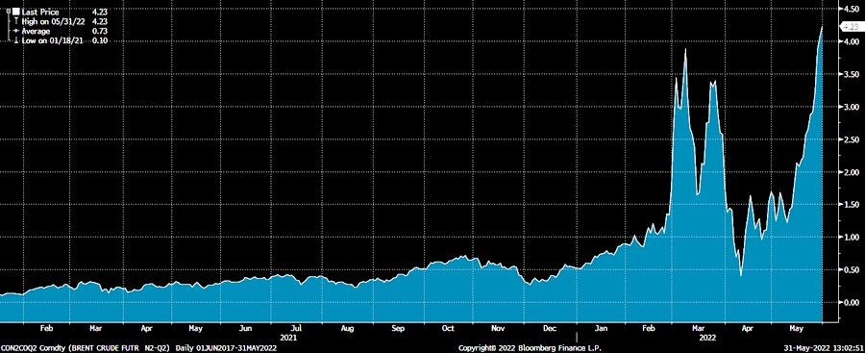
Task: Click the 0.50 y-axis label
Action: point(851,269)
